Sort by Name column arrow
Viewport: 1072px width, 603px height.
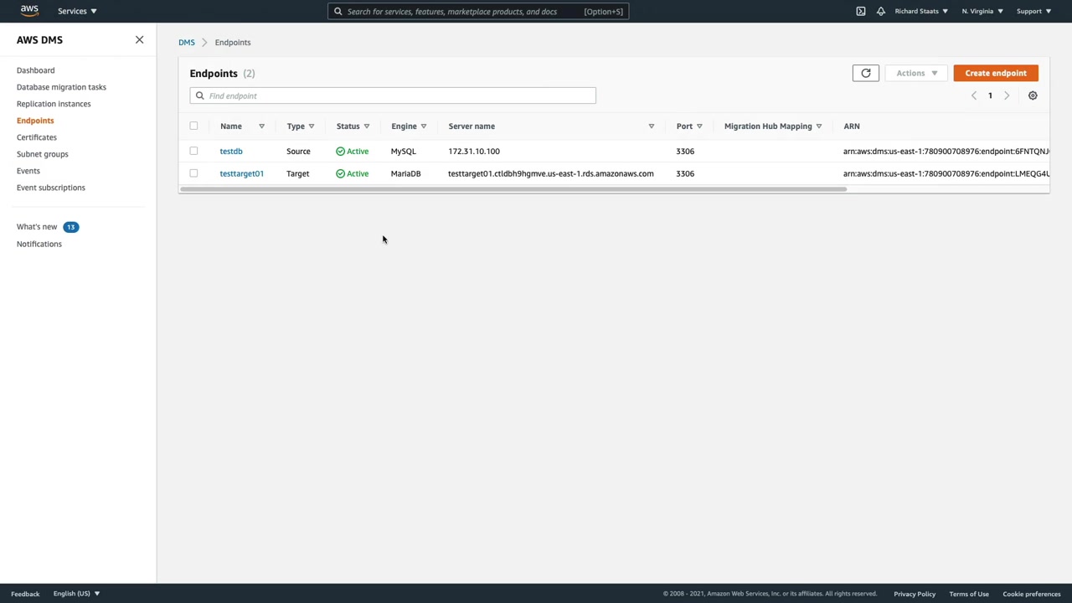tap(261, 126)
